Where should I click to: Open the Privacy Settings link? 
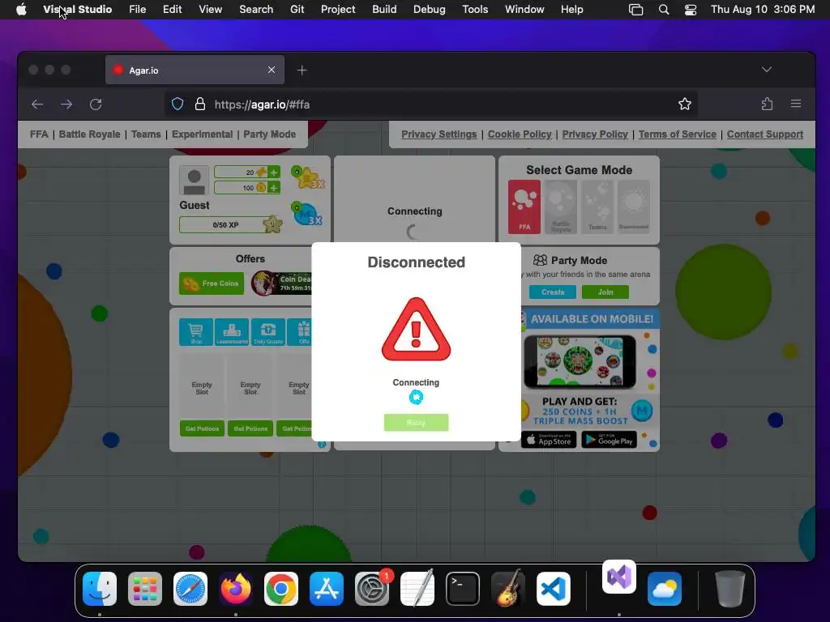tap(439, 134)
